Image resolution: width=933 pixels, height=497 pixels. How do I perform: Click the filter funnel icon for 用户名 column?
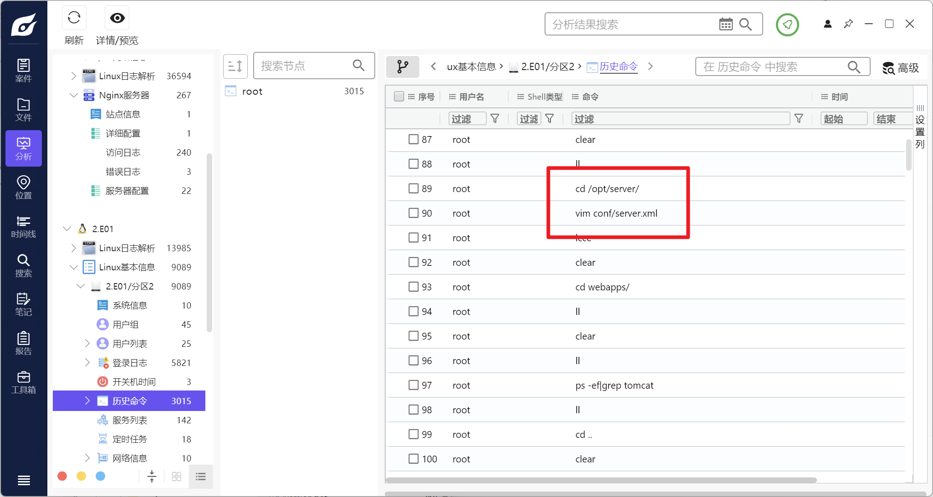pos(495,119)
